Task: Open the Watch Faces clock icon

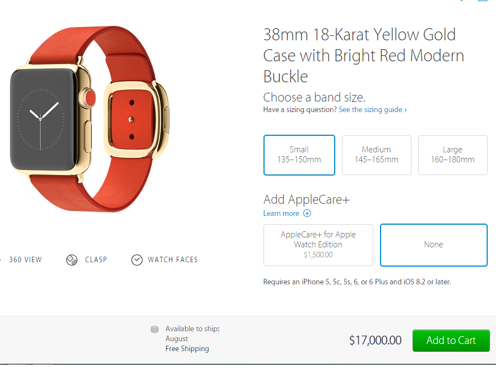Action: (x=136, y=260)
